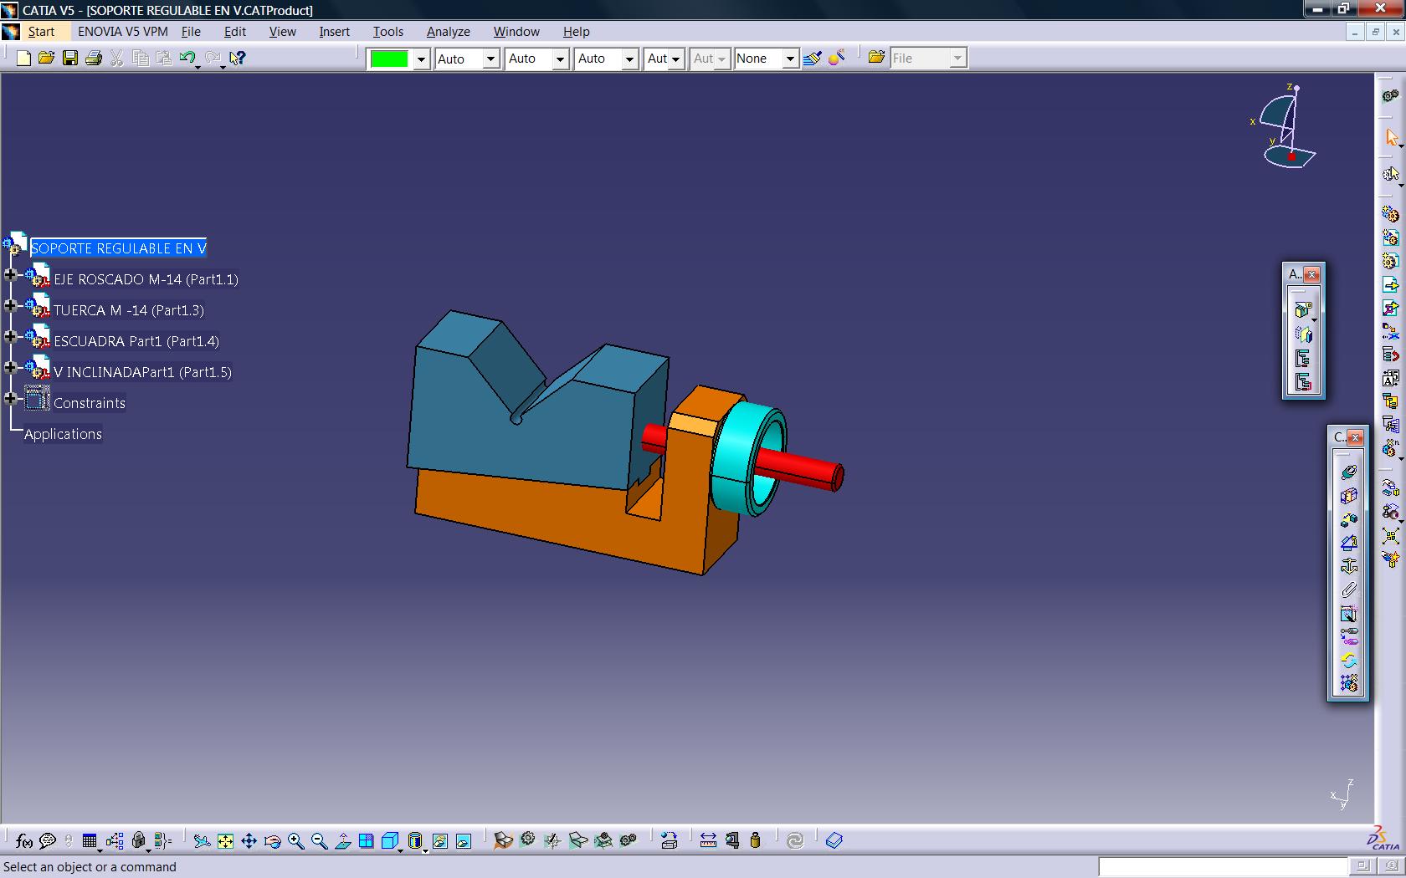
Task: Select the Applications tree item
Action: (63, 434)
